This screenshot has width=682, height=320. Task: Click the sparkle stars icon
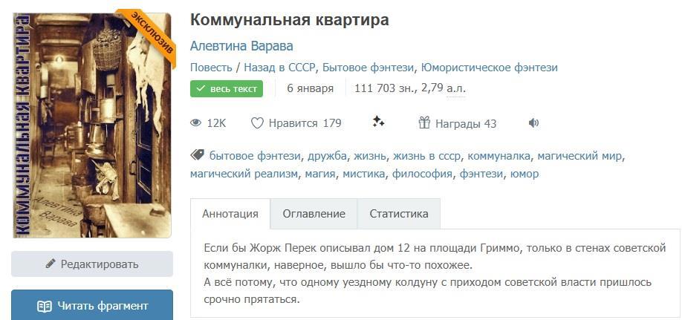coord(378,122)
